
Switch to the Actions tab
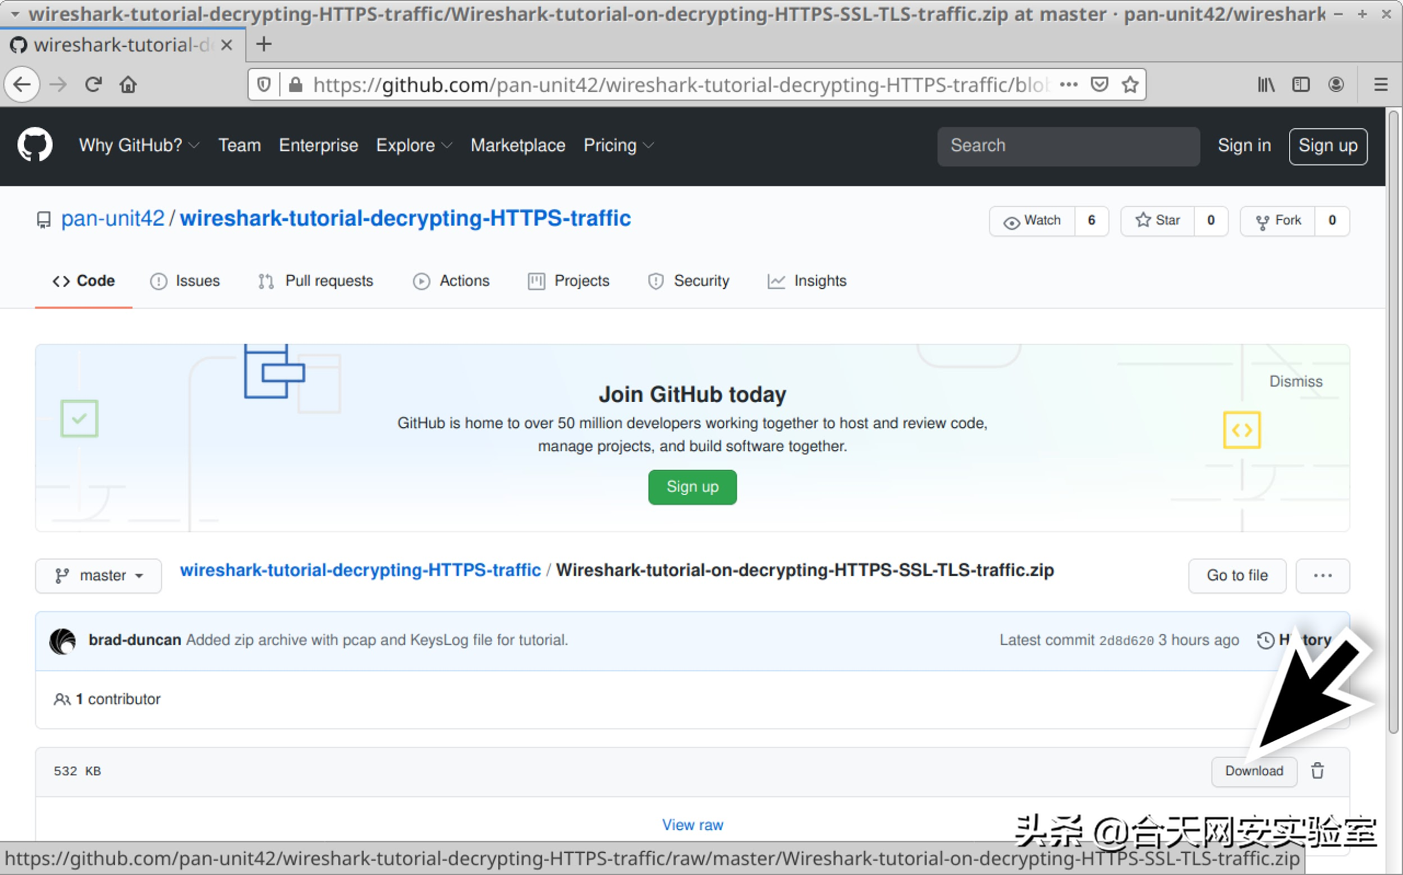451,281
